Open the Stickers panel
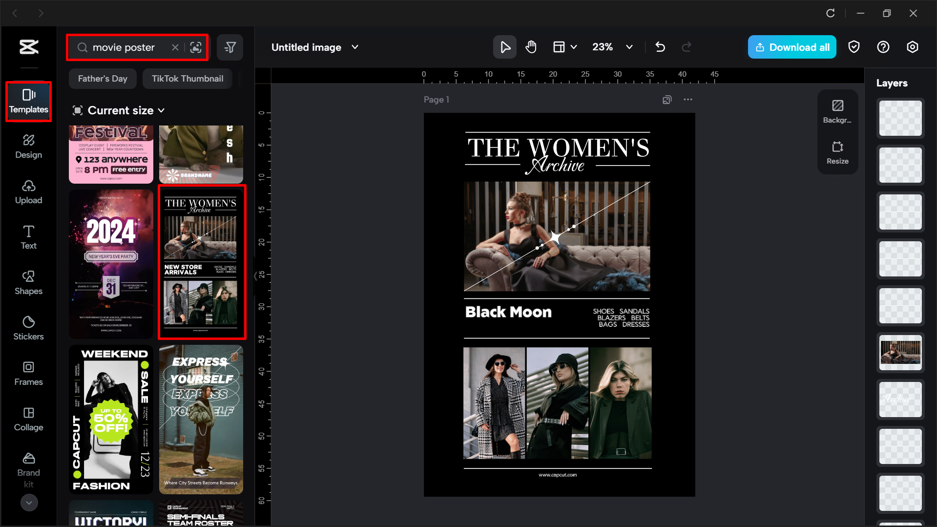Screen dimensions: 937x527 28,328
